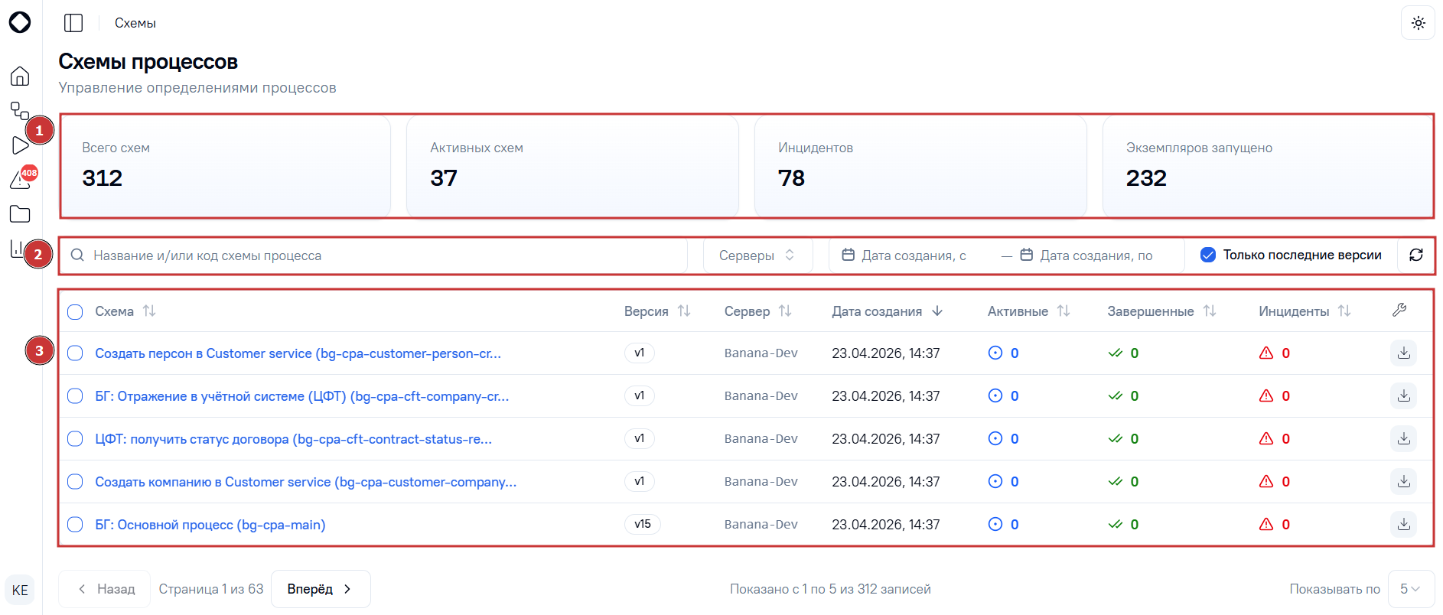Click the Всего схем 312 card
Image resolution: width=1443 pixels, height=615 pixels.
(x=225, y=167)
